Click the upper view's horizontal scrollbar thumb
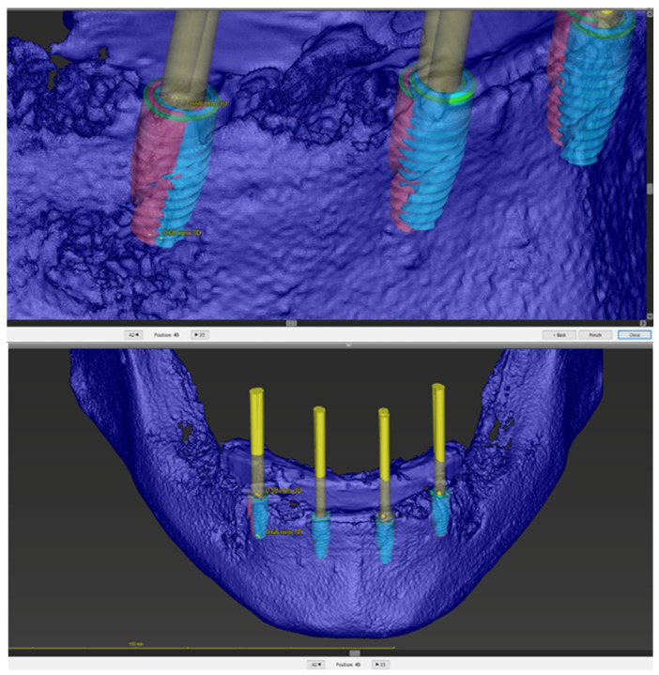This screenshot has width=659, height=675. point(291,323)
